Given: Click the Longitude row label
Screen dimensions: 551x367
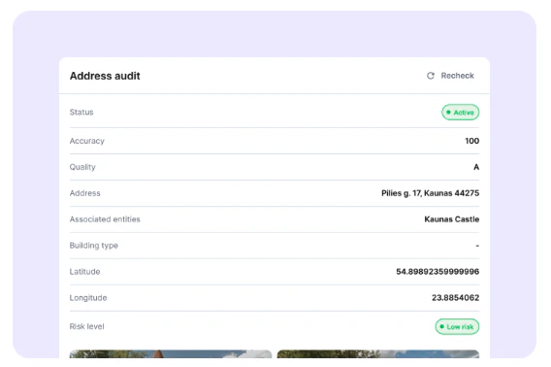Looking at the screenshot, I should pyautogui.click(x=88, y=298).
